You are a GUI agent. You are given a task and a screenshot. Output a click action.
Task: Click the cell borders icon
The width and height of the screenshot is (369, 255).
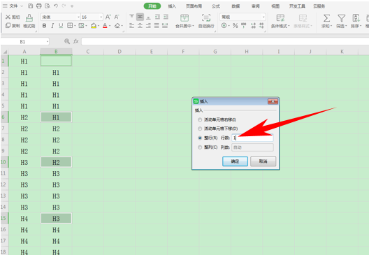pyautogui.click(x=70, y=25)
